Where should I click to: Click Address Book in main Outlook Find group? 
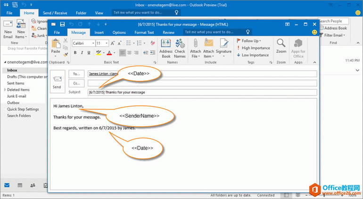(333, 28)
